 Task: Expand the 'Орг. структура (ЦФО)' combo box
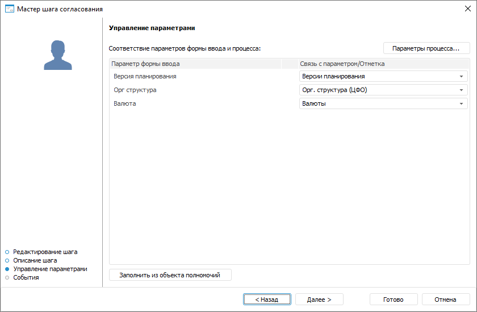coord(461,90)
